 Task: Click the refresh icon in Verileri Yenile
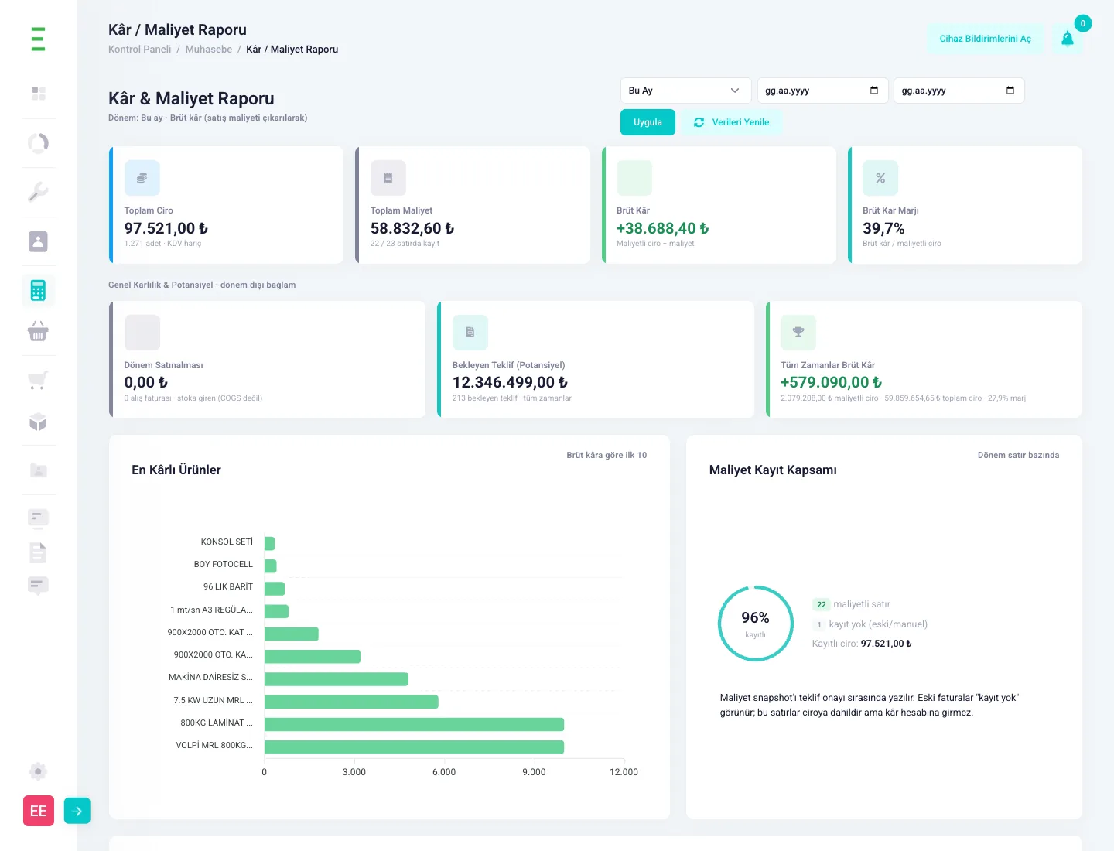(x=699, y=122)
